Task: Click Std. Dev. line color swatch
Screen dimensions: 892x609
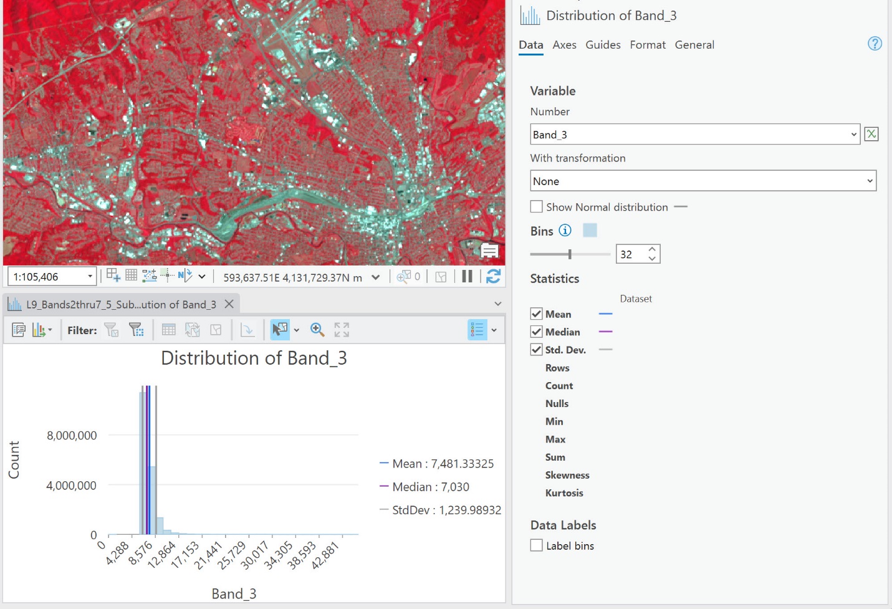Action: click(x=605, y=350)
